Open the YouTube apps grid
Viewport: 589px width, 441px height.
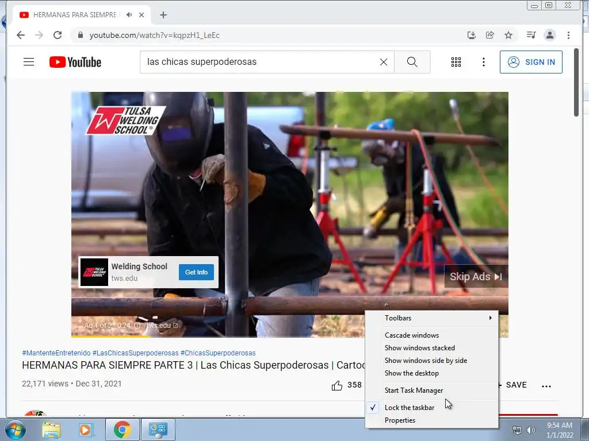[x=456, y=62]
